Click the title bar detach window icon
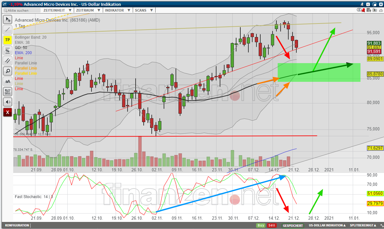The height and width of the screenshot is (229, 384). point(374,4)
